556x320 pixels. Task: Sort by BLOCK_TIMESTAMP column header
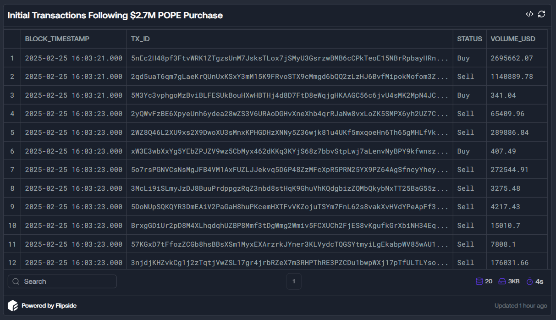point(57,39)
